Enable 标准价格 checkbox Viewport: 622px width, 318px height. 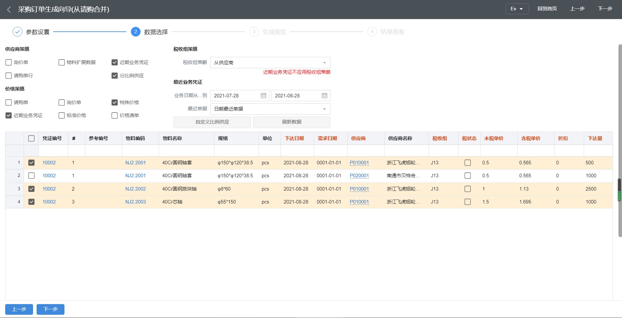[x=62, y=115]
